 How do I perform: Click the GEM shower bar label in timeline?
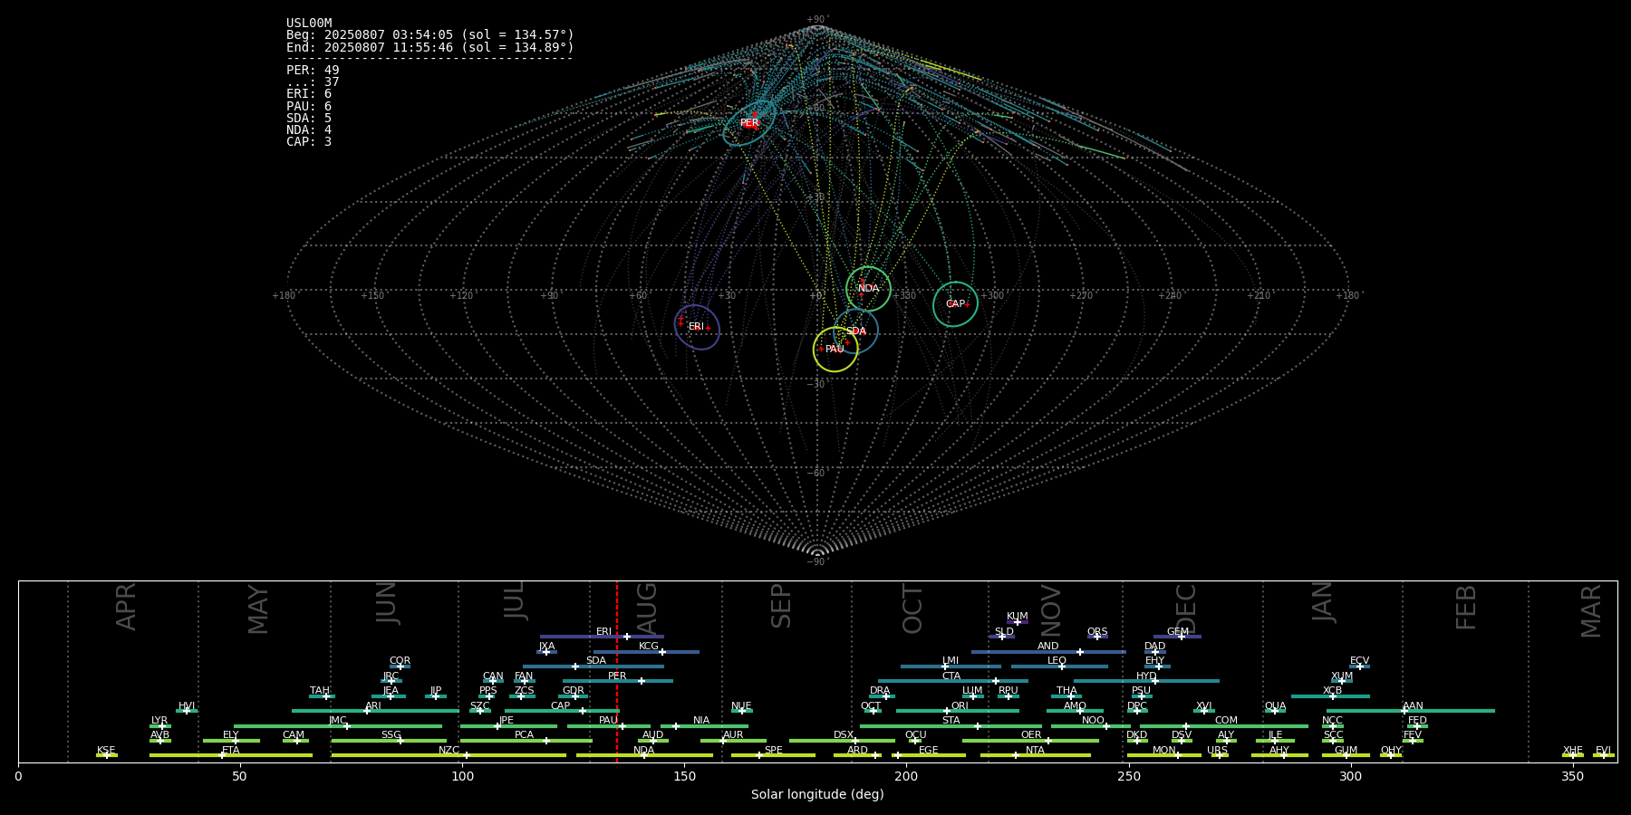[x=1177, y=632]
